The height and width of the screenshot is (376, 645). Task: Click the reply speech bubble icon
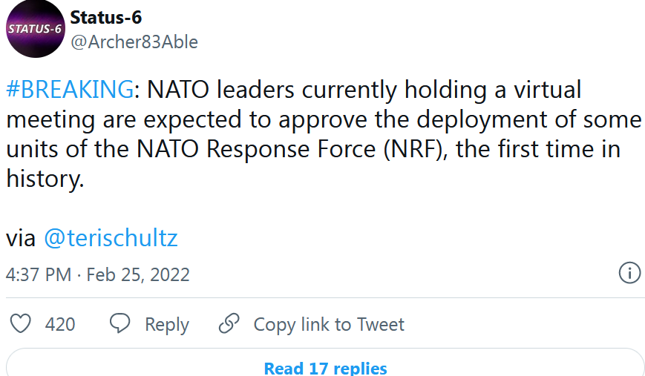tap(120, 324)
